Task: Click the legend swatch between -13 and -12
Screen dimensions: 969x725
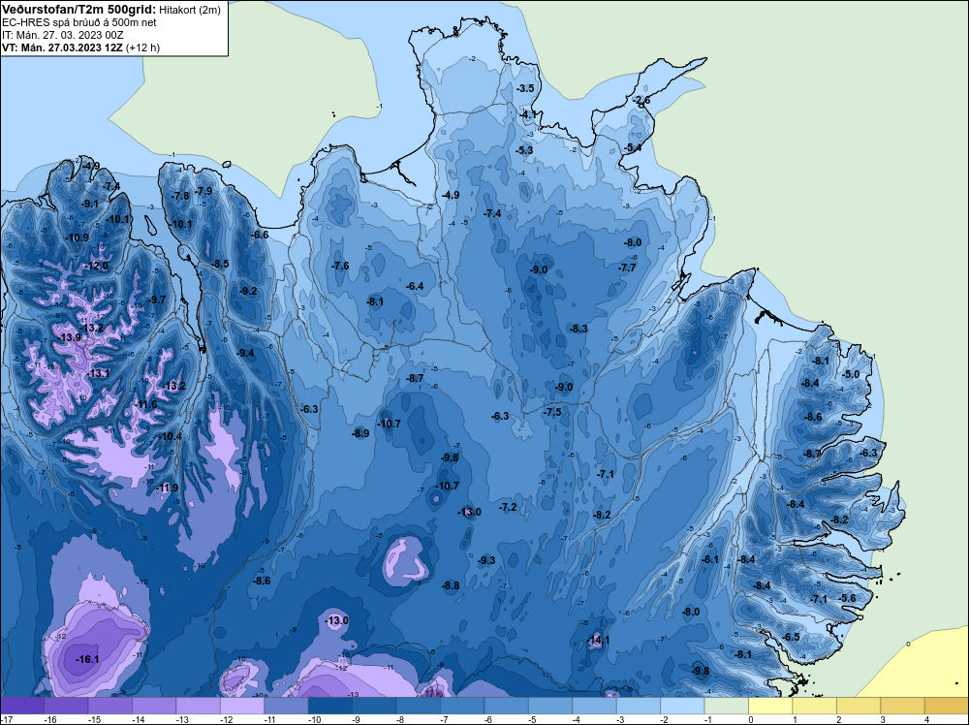Action: 198,706
